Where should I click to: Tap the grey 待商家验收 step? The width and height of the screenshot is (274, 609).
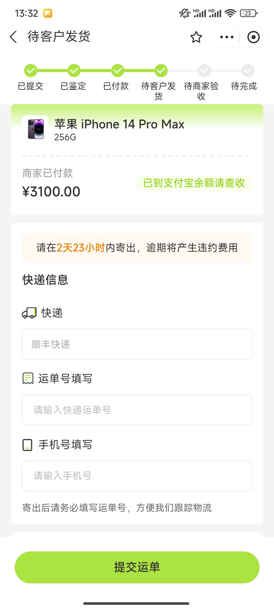[204, 71]
